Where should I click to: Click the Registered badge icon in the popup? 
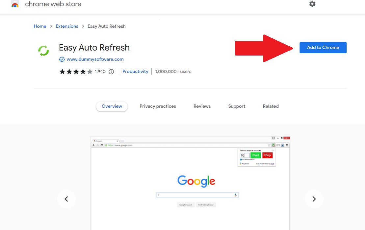[240, 164]
